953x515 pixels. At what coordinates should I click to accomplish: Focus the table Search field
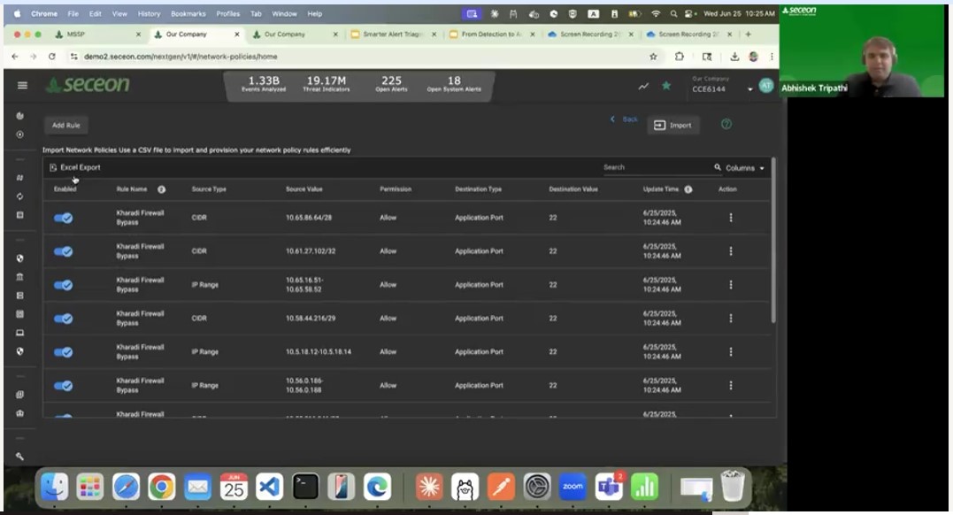coord(657,167)
